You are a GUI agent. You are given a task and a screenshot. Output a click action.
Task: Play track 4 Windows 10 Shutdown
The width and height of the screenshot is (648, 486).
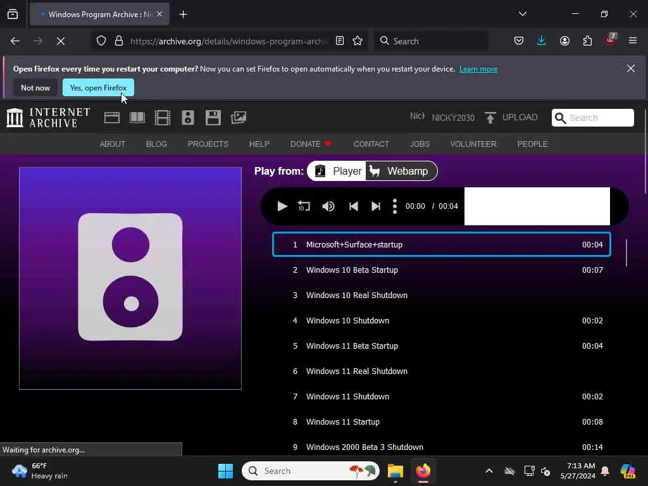pos(441,321)
